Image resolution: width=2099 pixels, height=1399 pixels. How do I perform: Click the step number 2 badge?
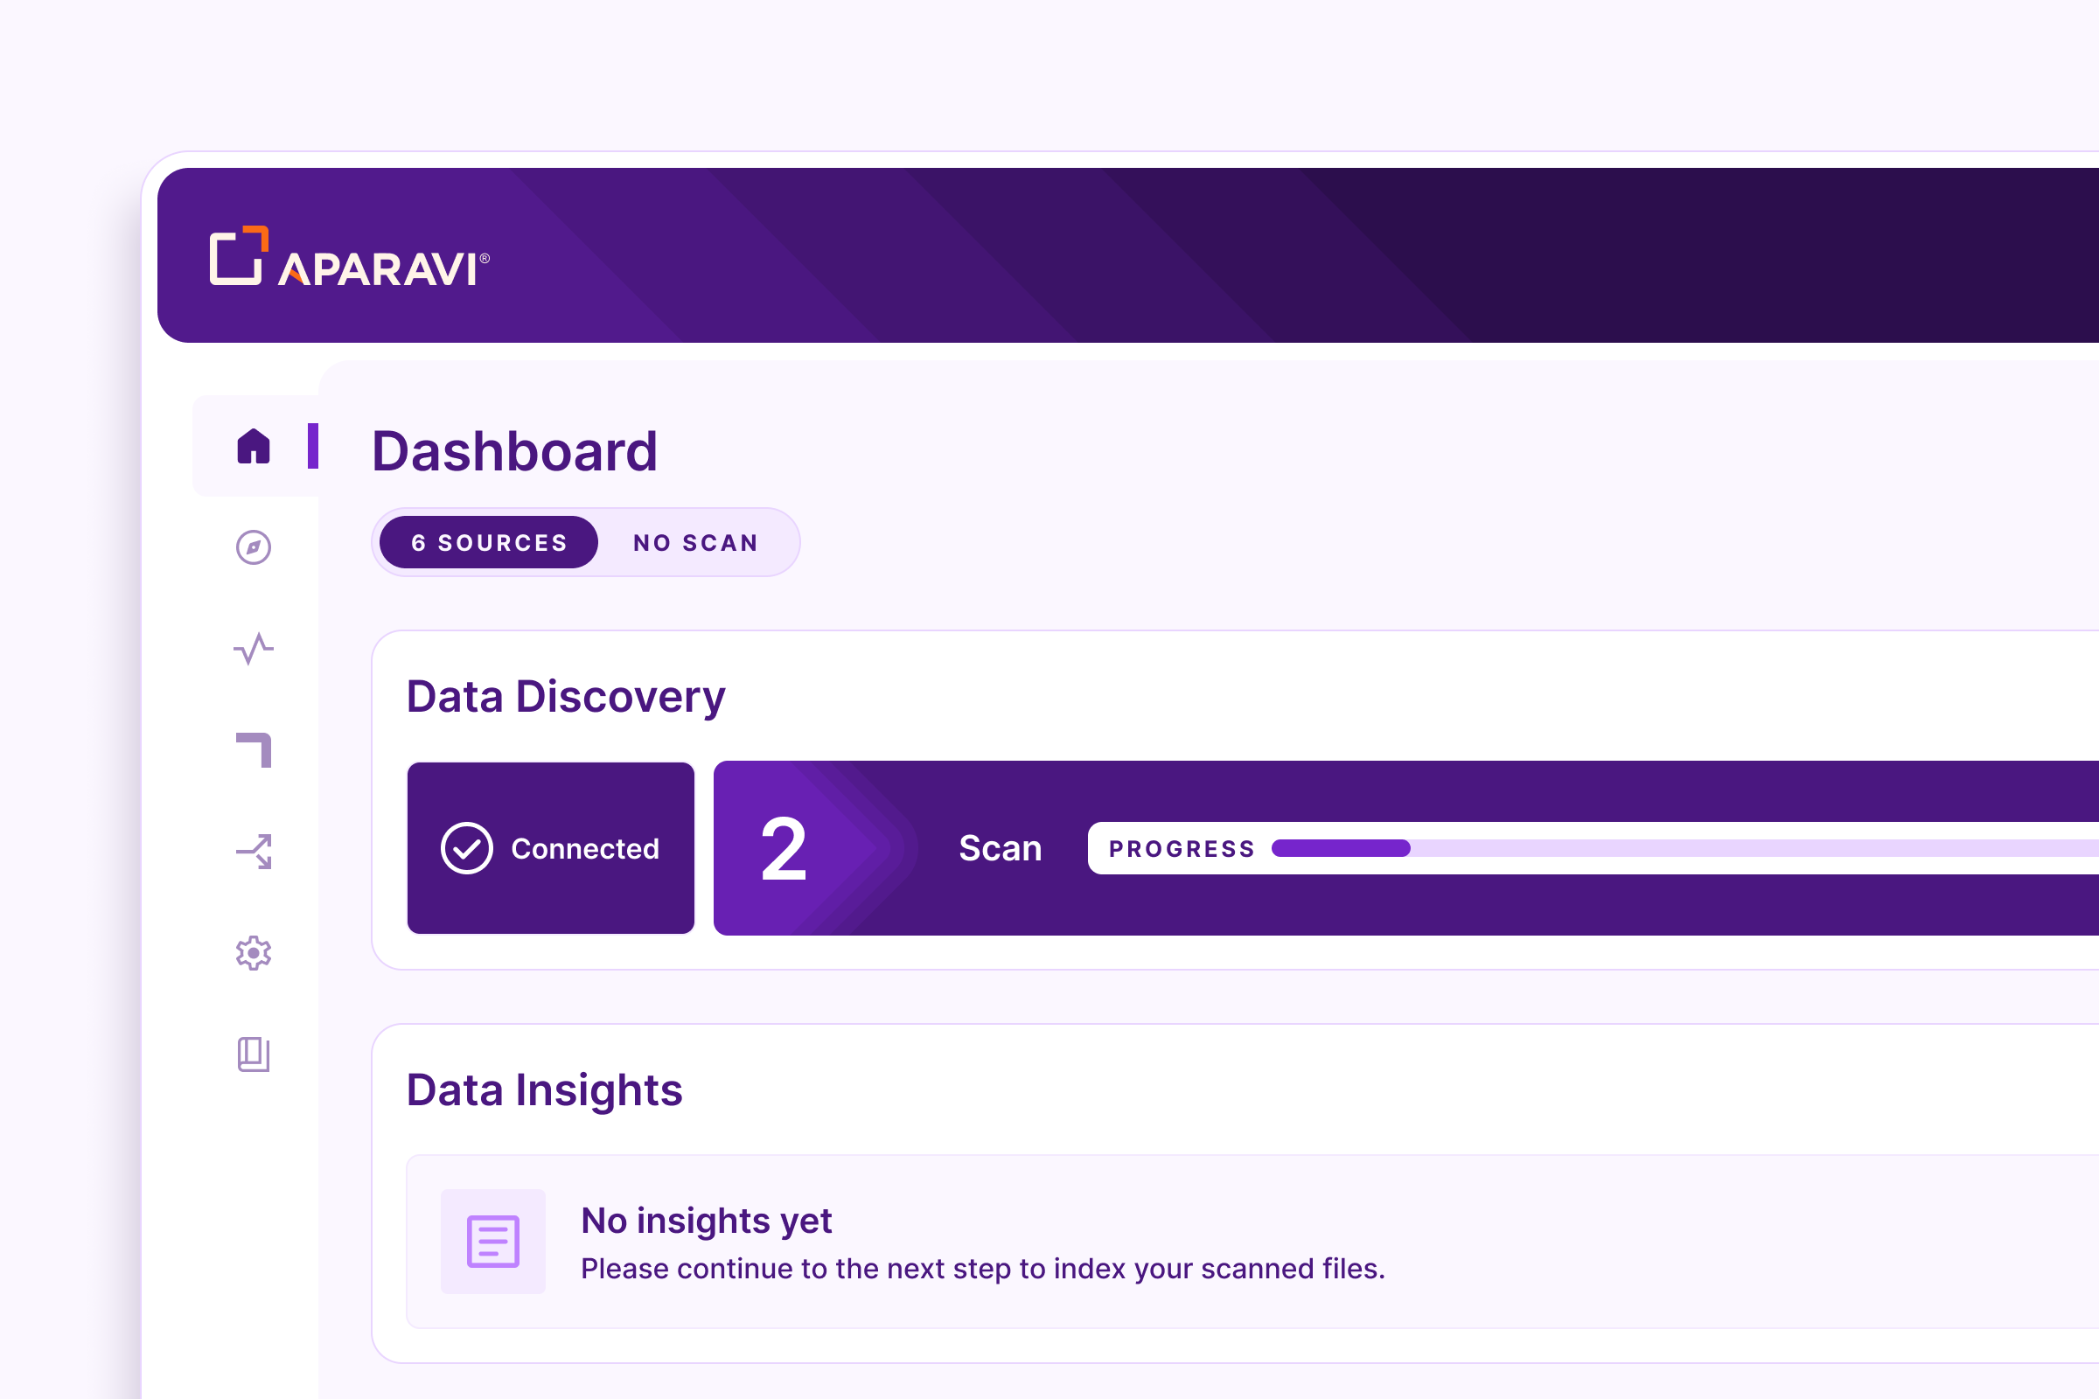[x=784, y=849]
